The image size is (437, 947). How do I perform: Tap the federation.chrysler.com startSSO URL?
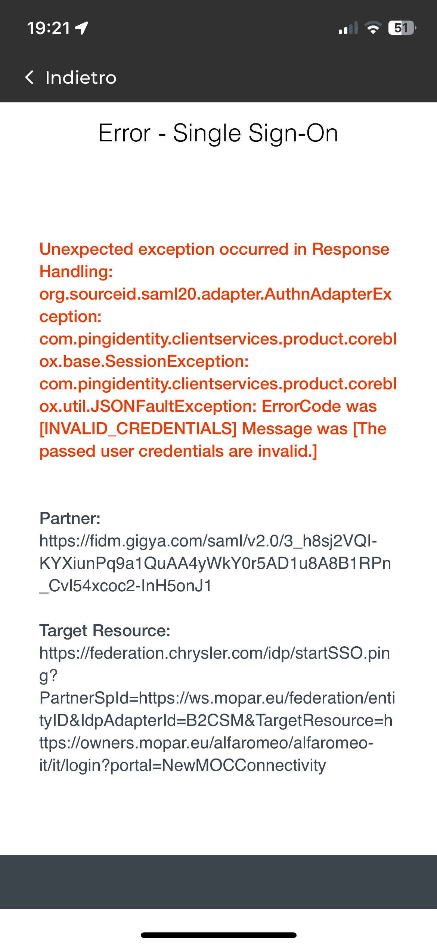(215, 664)
